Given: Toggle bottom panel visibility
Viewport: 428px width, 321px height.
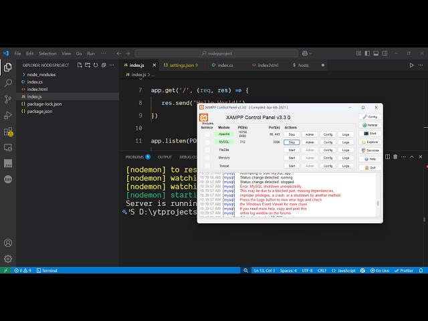Looking at the screenshot, I should [376, 53].
